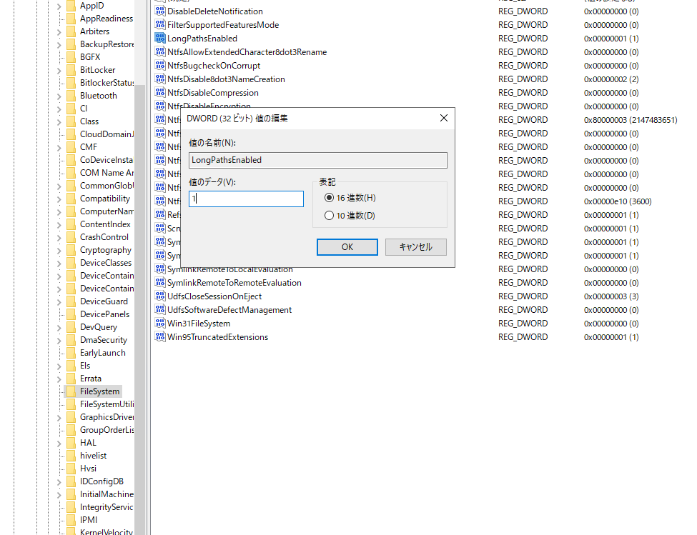
Task: Select the Els key in the tree
Action: point(85,366)
